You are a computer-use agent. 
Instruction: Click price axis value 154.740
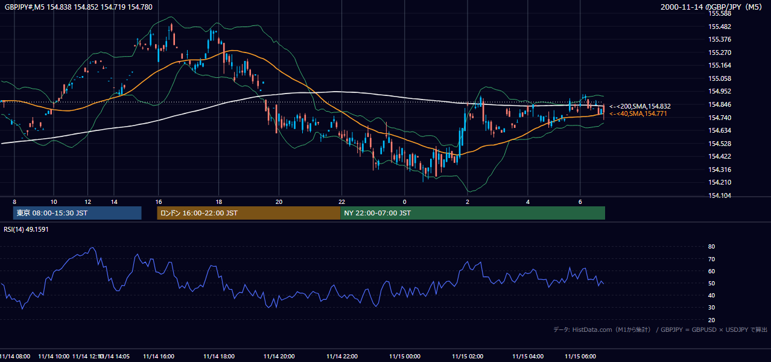[x=719, y=118]
